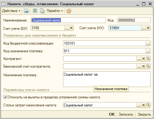Image resolution: width=154 pixels, height=119 pixels.
Task: Open selection for Банковский счет контрагента
Action: click(x=139, y=66)
